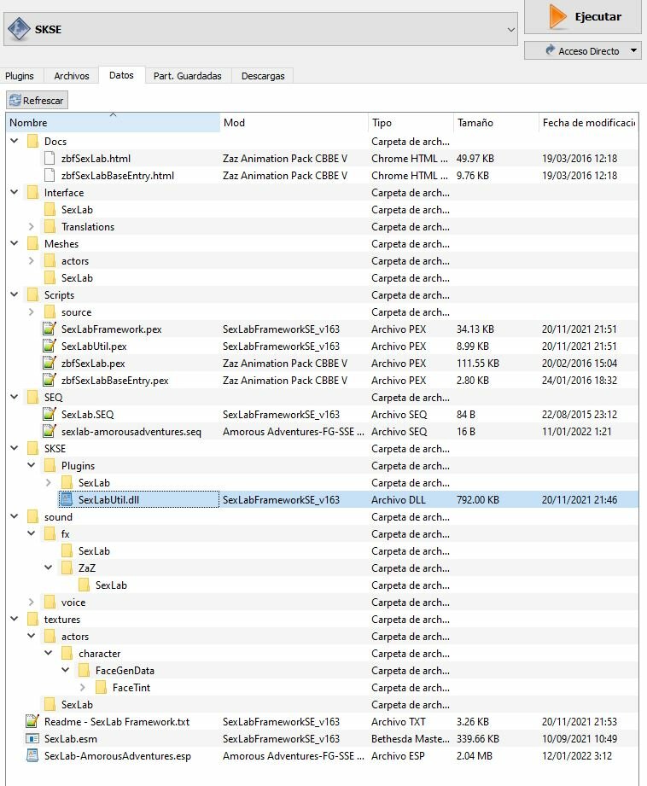Image resolution: width=647 pixels, height=786 pixels.
Task: Open the Part. Guardadas tab
Action: point(188,76)
